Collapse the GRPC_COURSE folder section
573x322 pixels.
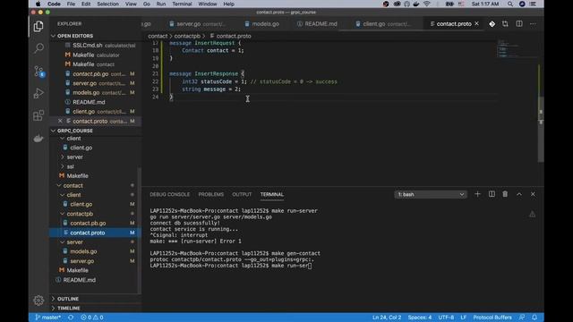tap(74, 131)
